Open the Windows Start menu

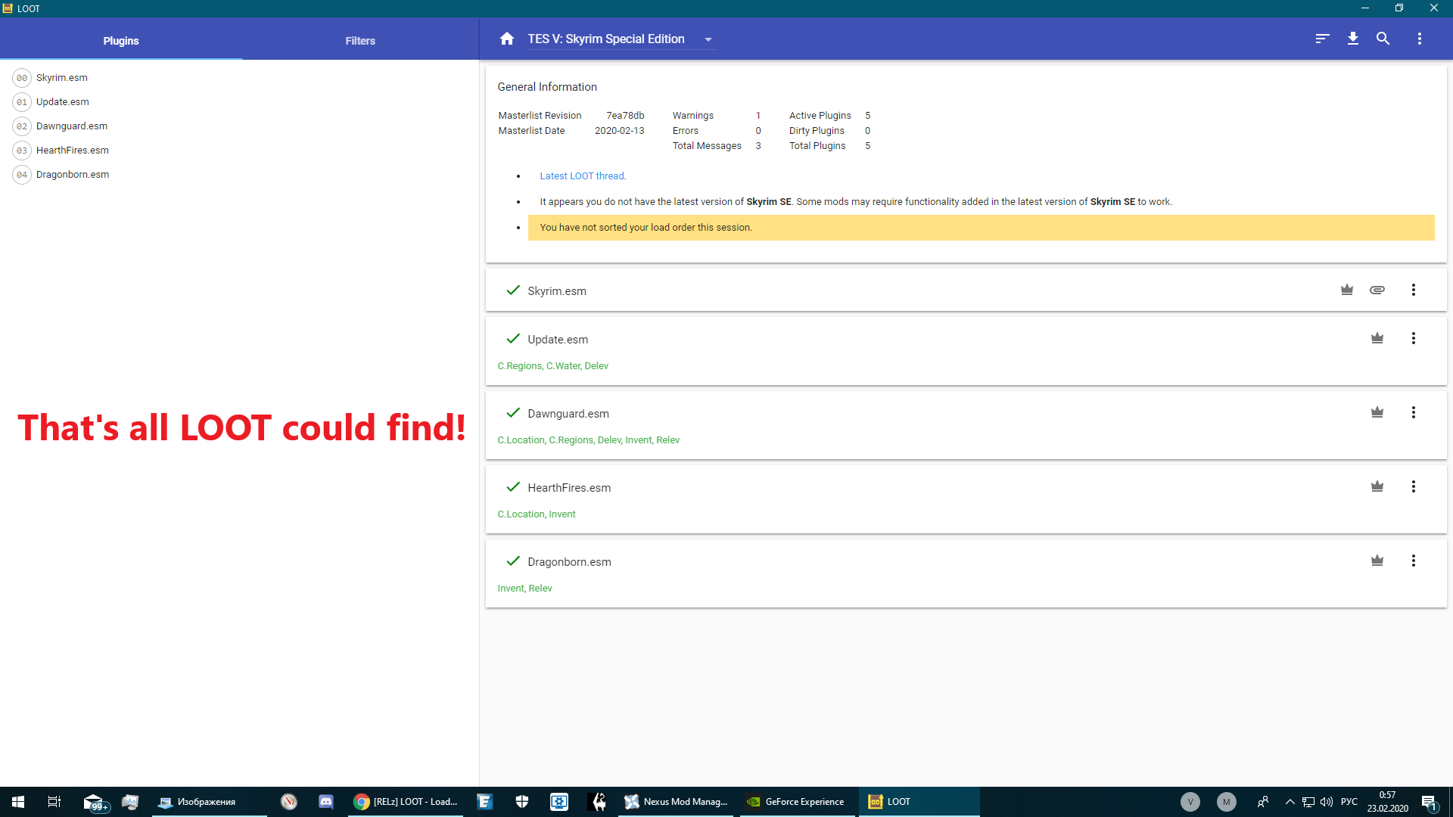point(18,802)
